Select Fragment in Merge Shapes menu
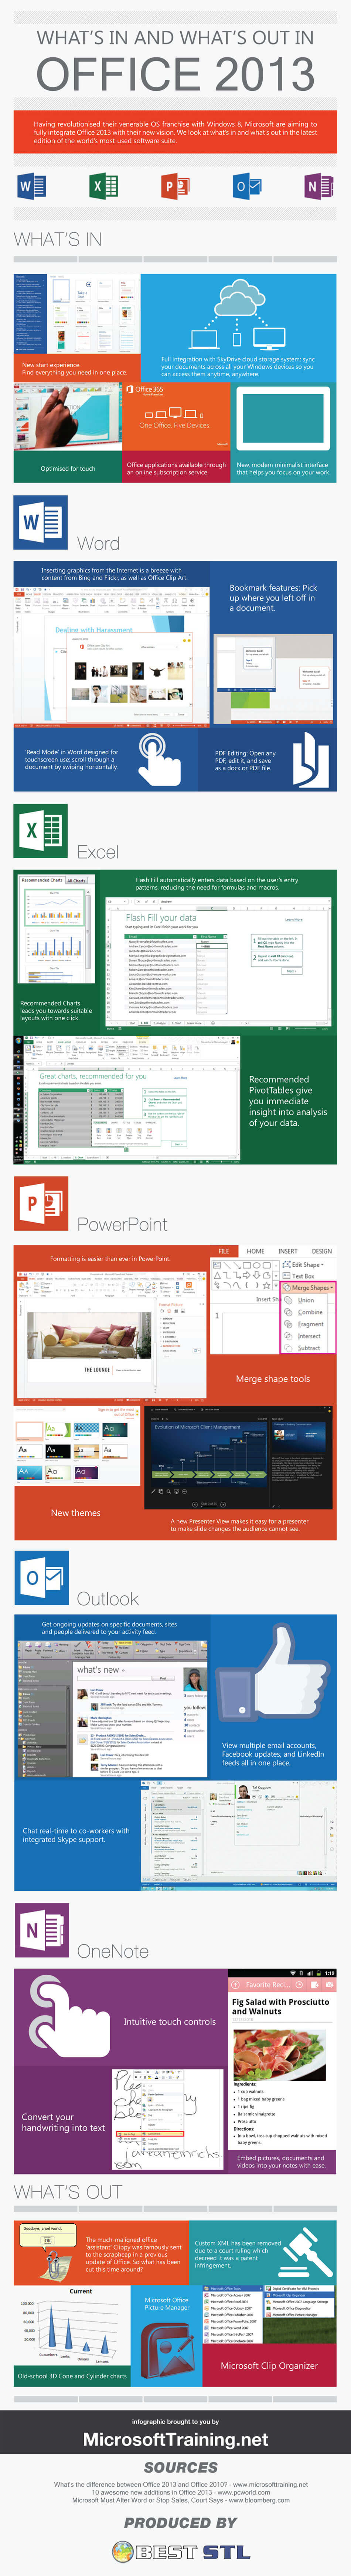This screenshot has height=2576, width=351. tap(310, 1324)
